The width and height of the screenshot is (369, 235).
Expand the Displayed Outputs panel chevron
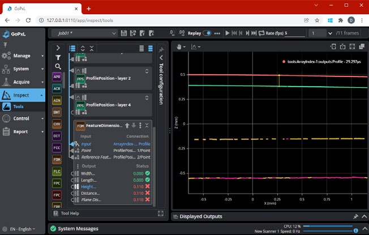click(x=364, y=216)
